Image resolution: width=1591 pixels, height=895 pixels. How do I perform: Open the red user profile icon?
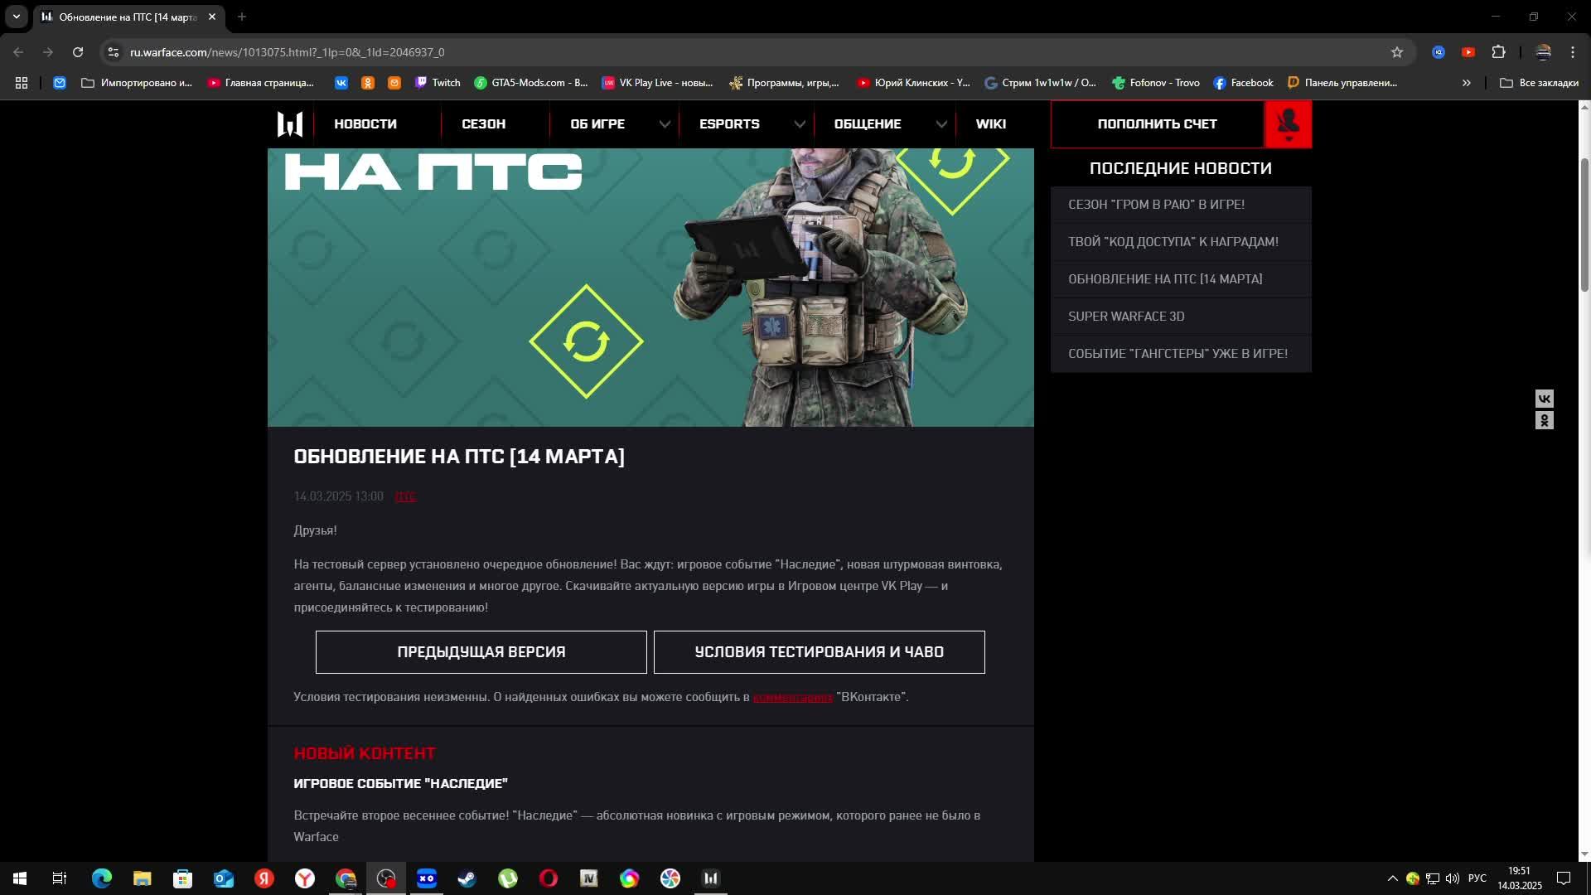(1288, 124)
